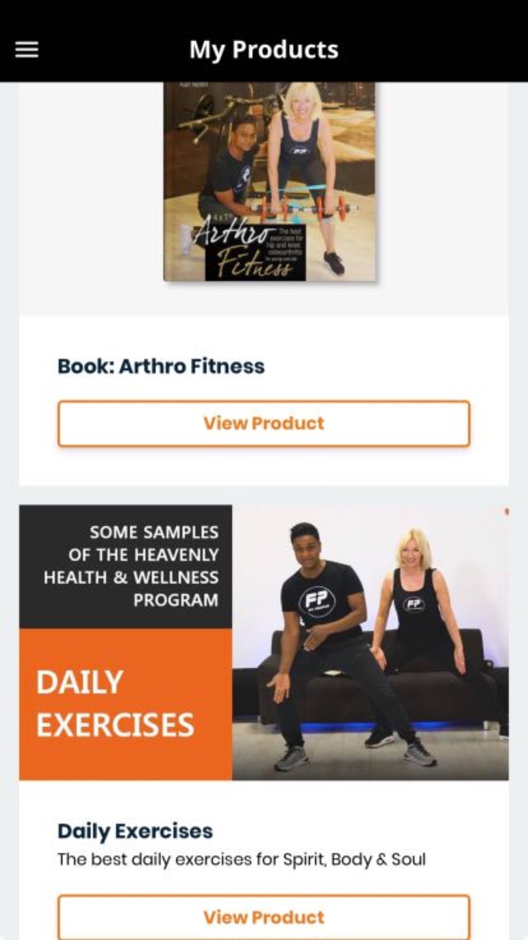The image size is (528, 940).
Task: Tap the FP logo on man's shirt
Action: click(317, 601)
